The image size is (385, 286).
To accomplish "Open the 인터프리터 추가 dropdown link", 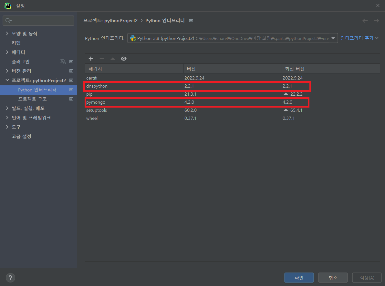I will pyautogui.click(x=359, y=38).
